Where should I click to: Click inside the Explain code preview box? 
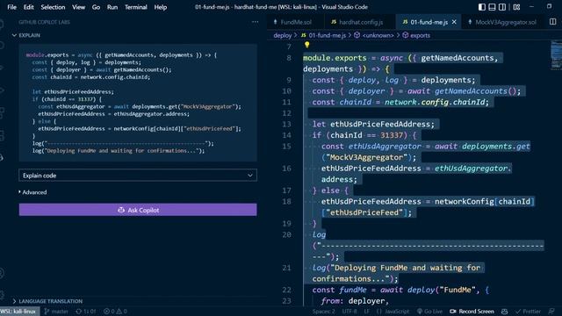[x=138, y=103]
